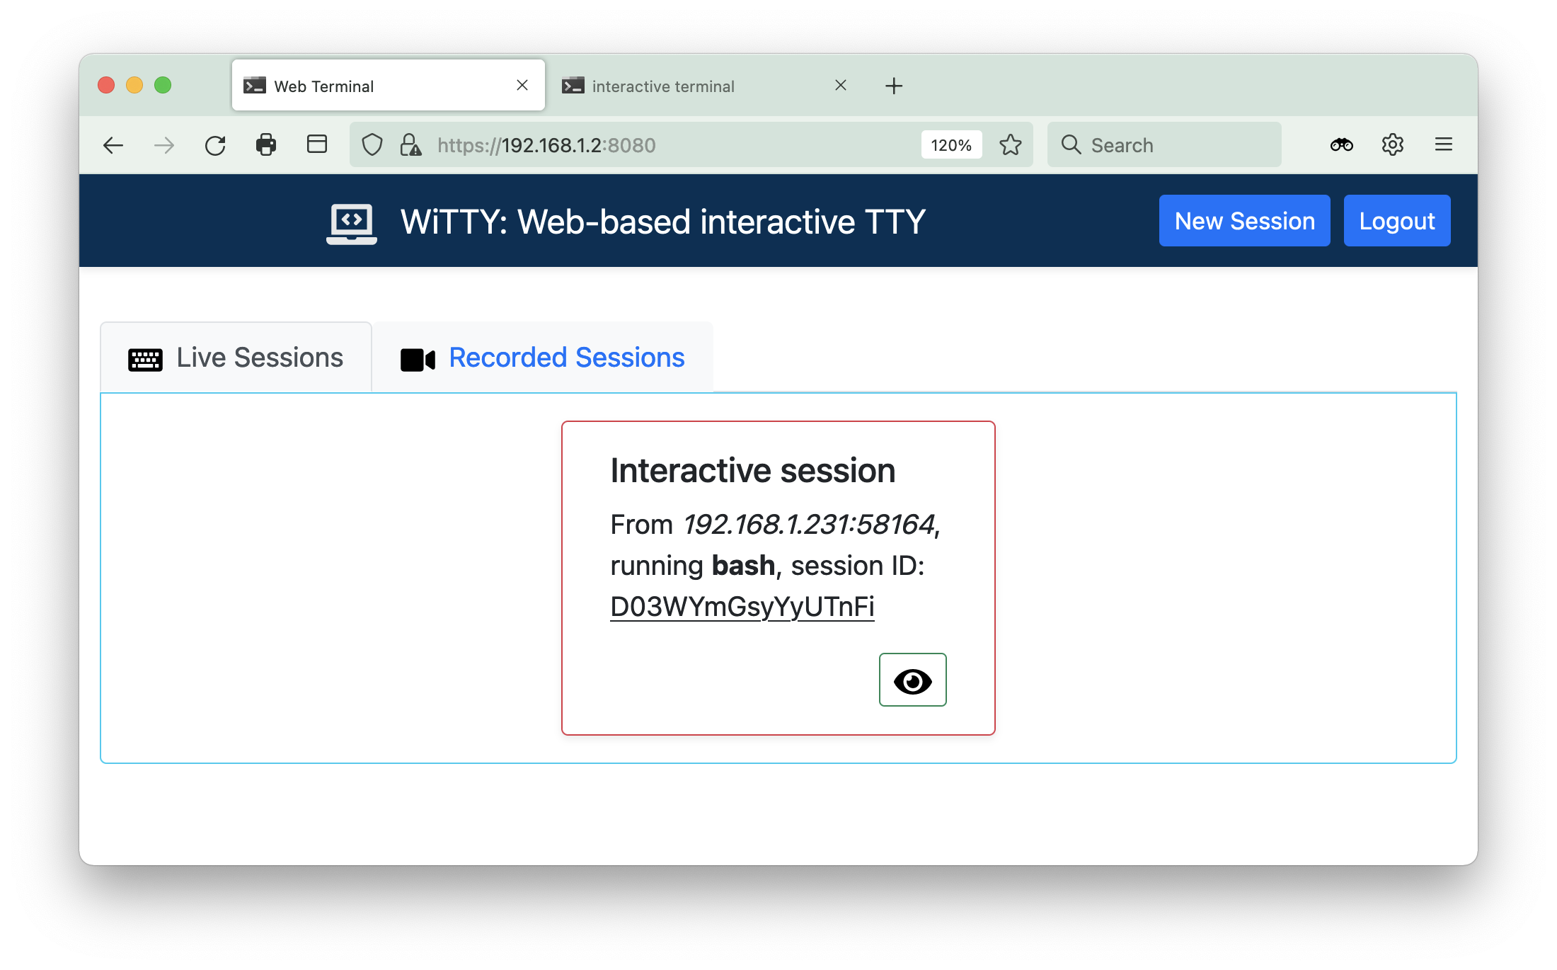Click the print page icon
The width and height of the screenshot is (1557, 970).
click(266, 145)
